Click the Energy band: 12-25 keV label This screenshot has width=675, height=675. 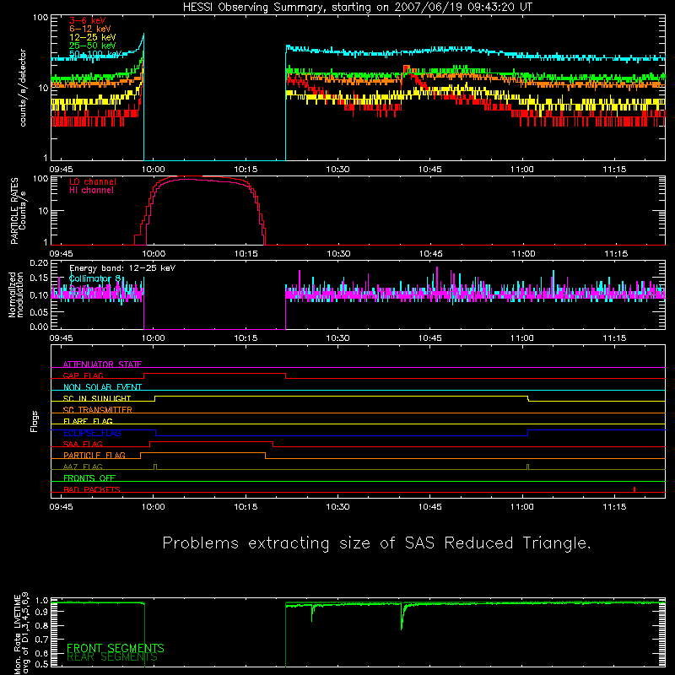pyautogui.click(x=122, y=268)
